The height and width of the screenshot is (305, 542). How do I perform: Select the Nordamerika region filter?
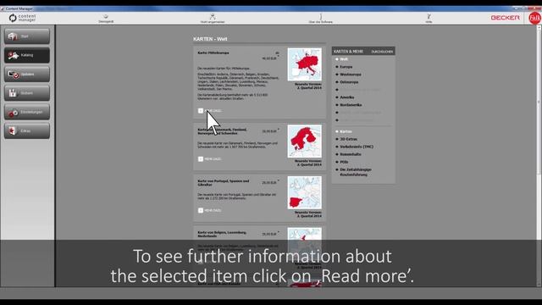(x=351, y=105)
